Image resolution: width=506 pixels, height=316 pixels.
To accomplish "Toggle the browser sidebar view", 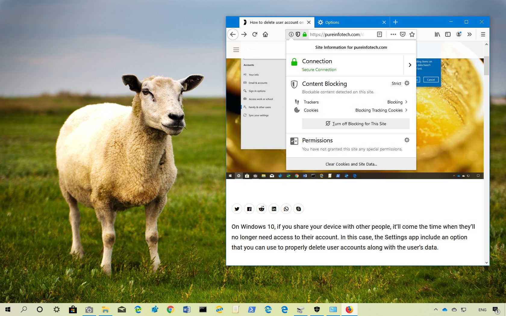I will [x=448, y=34].
